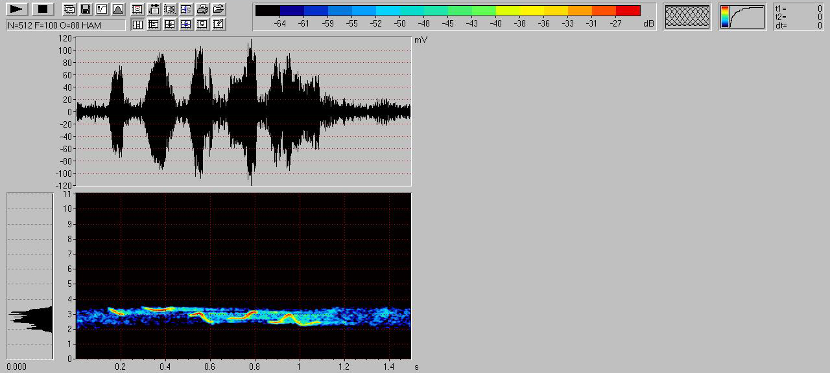This screenshot has width=830, height=373.
Task: Click the icon with red curve display
Action: click(137, 9)
